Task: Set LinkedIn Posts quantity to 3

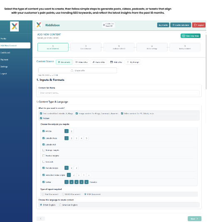Action: (77, 138)
